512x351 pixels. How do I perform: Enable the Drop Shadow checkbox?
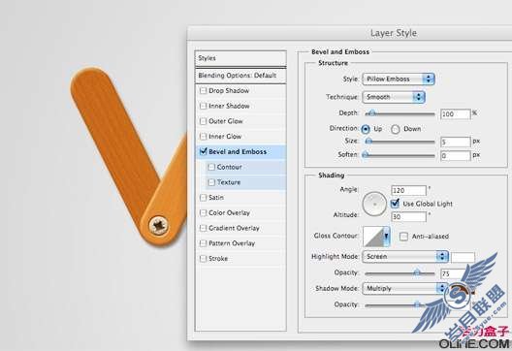203,90
